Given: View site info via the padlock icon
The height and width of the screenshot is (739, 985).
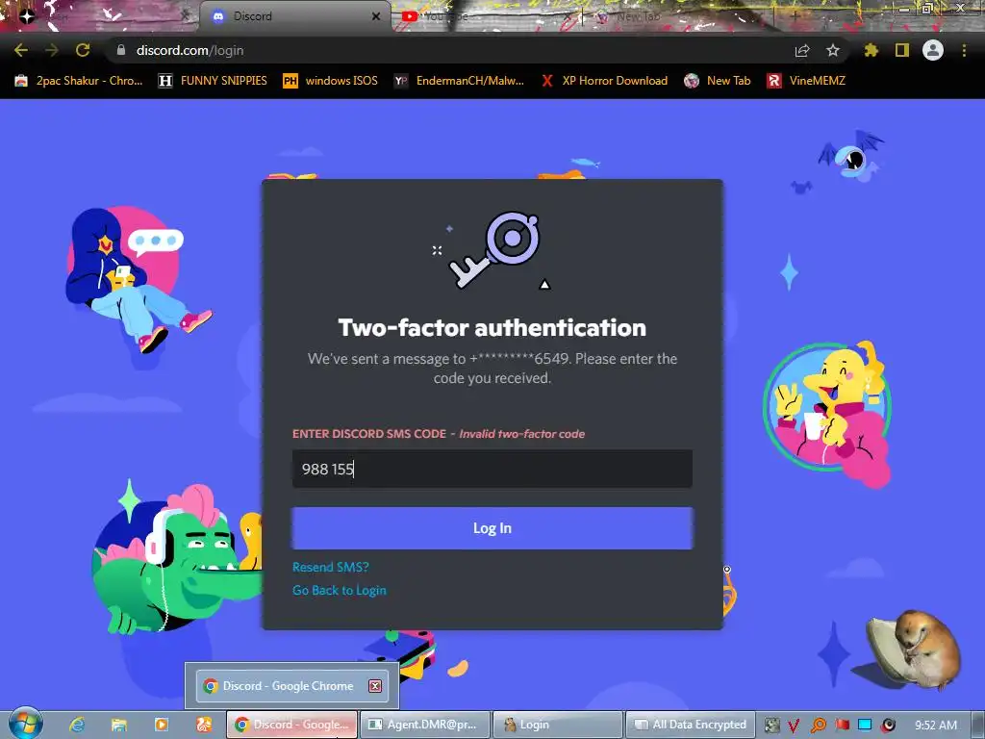Looking at the screenshot, I should click(121, 50).
